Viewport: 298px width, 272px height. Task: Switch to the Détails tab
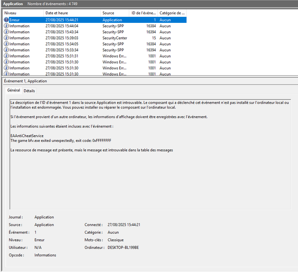tap(29, 91)
